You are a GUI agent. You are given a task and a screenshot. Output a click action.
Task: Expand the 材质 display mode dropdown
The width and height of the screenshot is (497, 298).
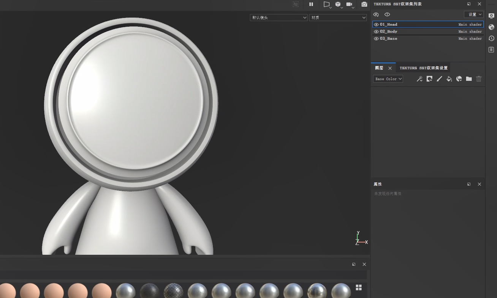[x=338, y=17]
